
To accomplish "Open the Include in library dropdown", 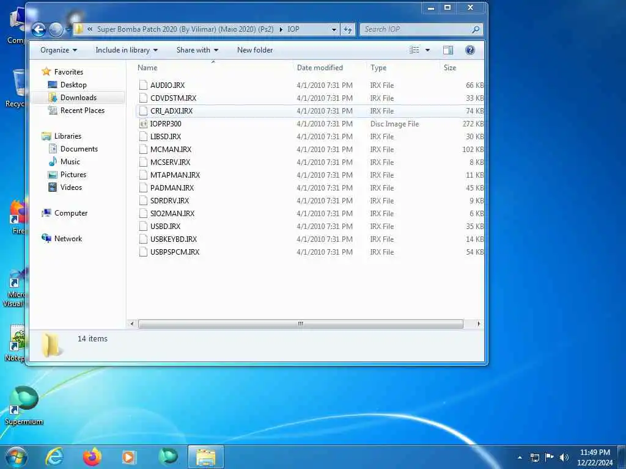I will [127, 50].
